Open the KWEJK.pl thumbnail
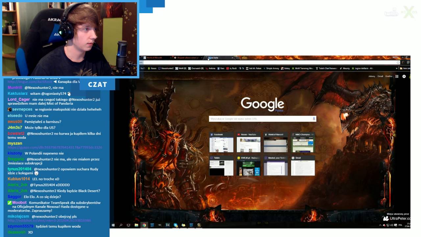The image size is (421, 237). pyautogui.click(x=248, y=166)
